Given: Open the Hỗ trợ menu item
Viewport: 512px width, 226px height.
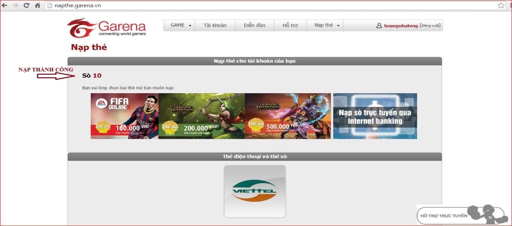Looking at the screenshot, I should [290, 25].
